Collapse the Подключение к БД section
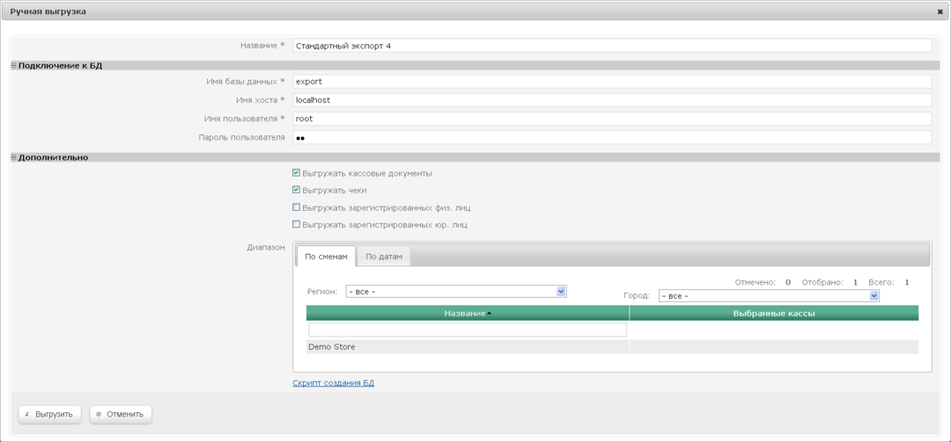The width and height of the screenshot is (951, 442). [14, 65]
